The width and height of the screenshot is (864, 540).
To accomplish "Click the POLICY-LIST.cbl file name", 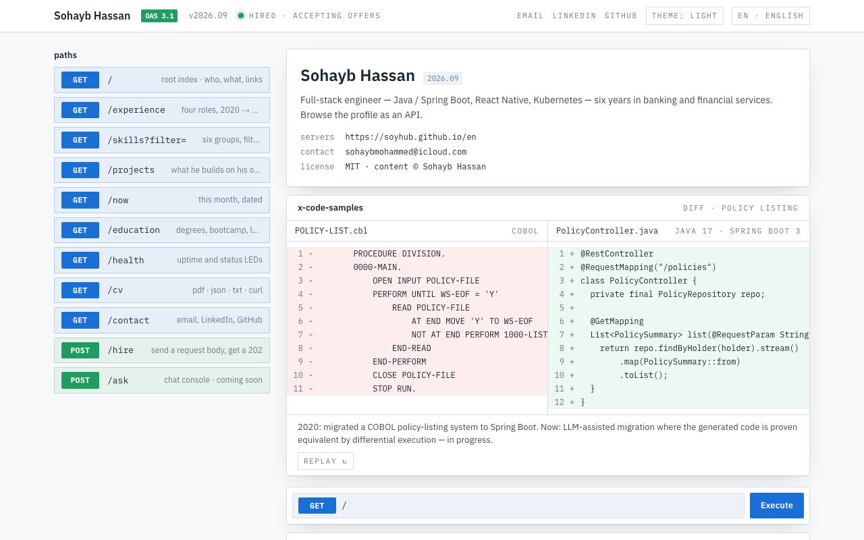I will [x=331, y=231].
